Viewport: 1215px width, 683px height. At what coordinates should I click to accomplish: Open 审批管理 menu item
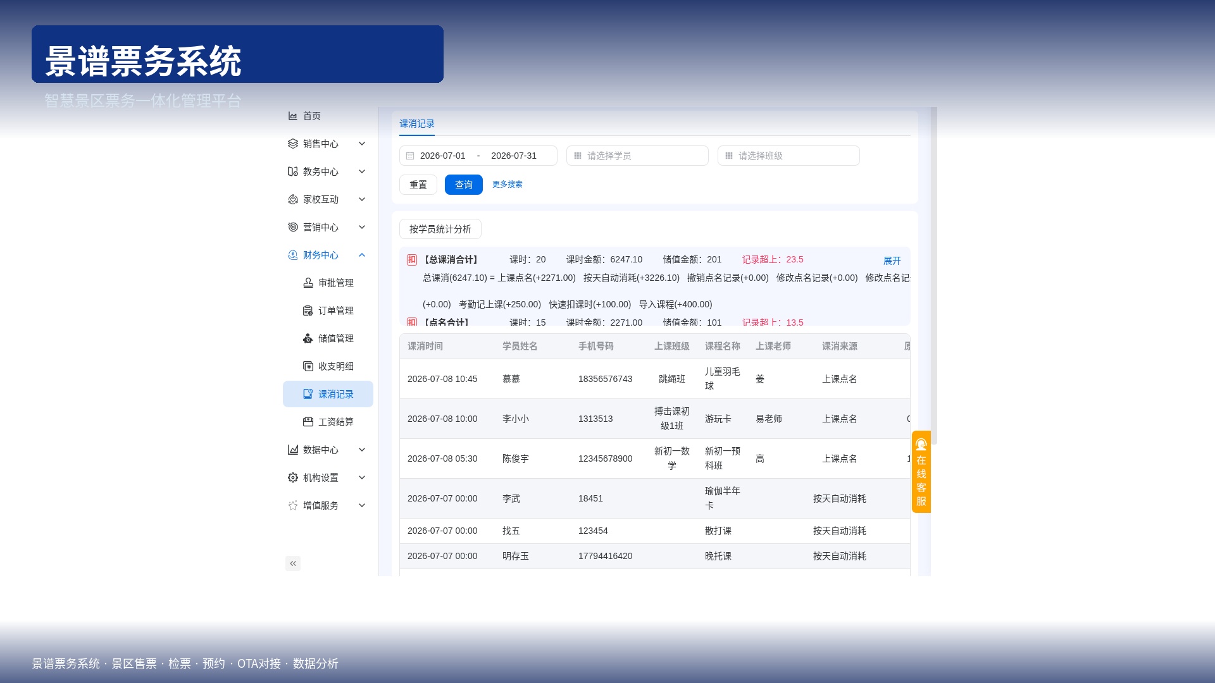(328, 283)
